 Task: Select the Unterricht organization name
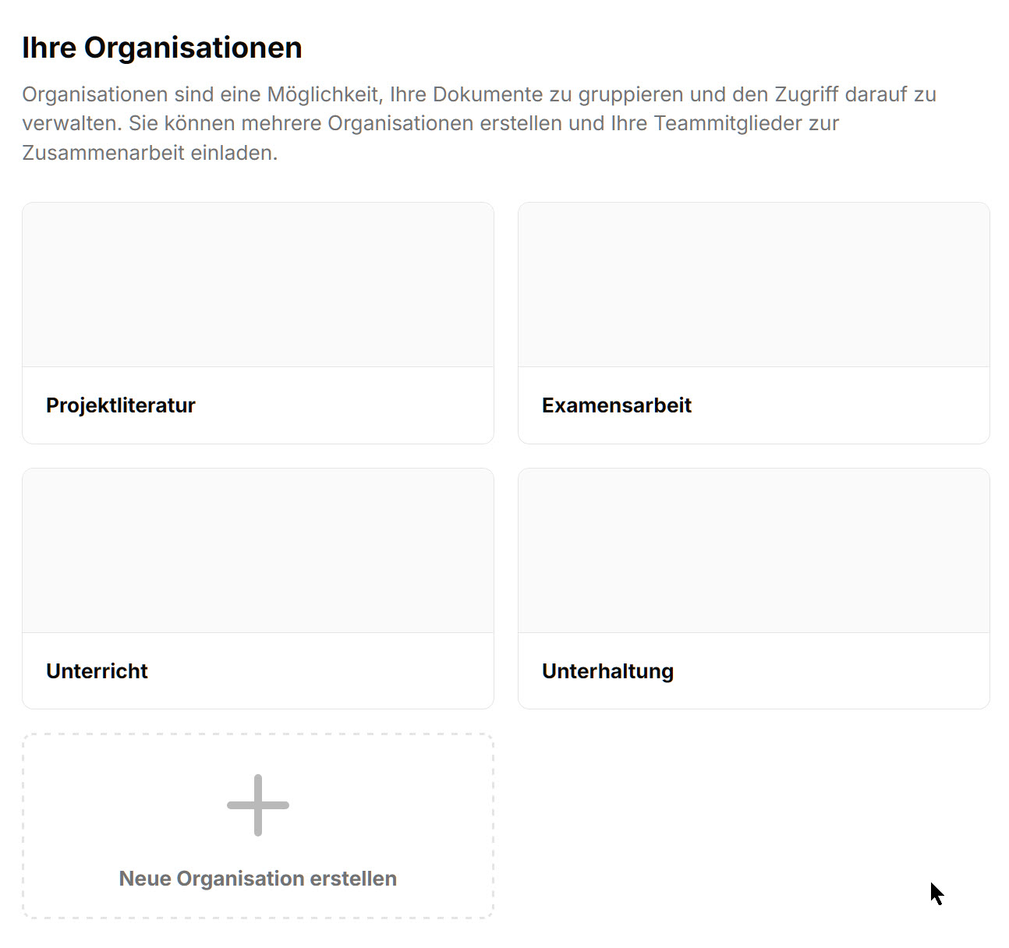coord(97,671)
